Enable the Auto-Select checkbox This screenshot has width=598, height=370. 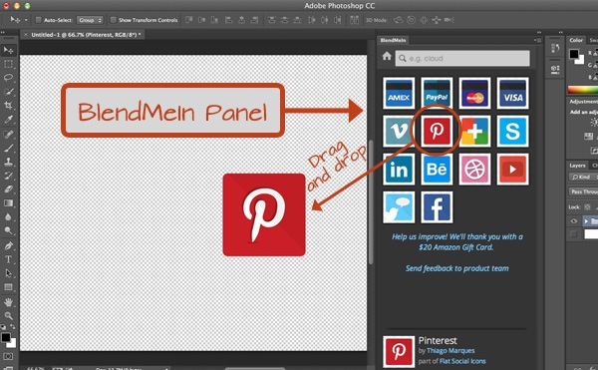38,20
